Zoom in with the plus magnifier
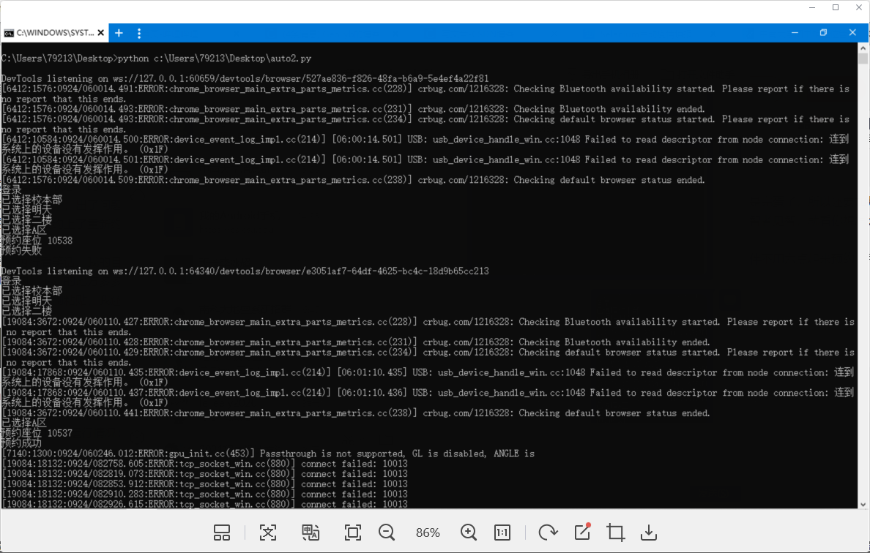 (469, 533)
